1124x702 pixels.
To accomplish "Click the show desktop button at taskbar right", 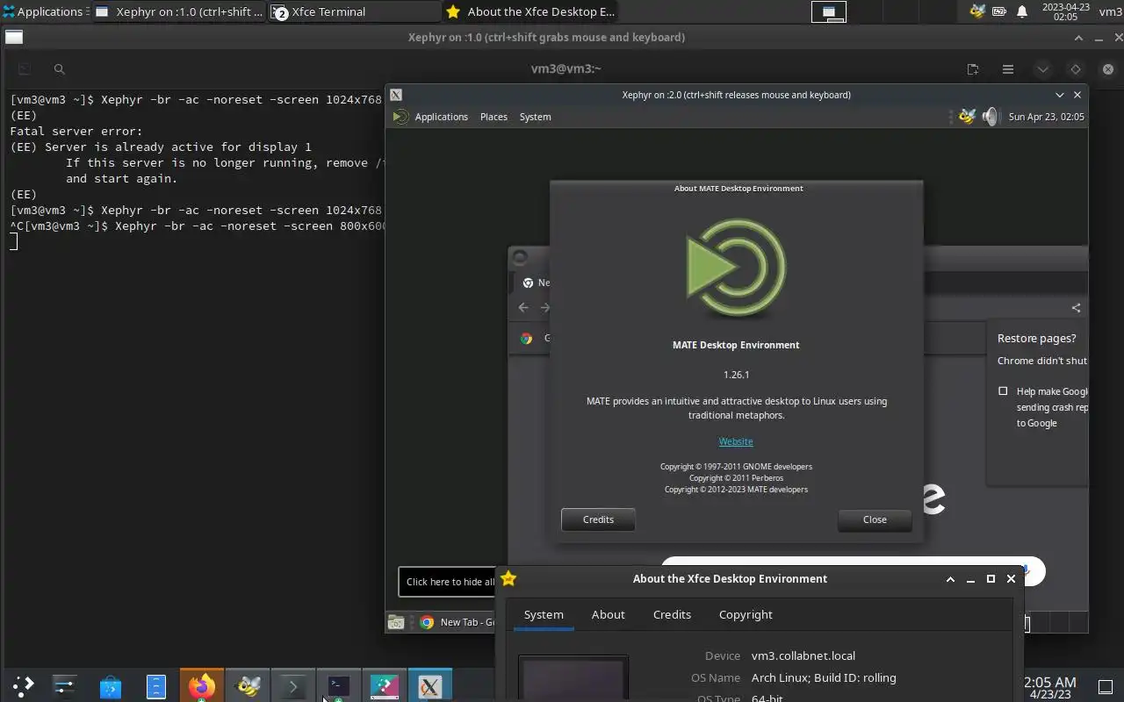I will [1106, 686].
